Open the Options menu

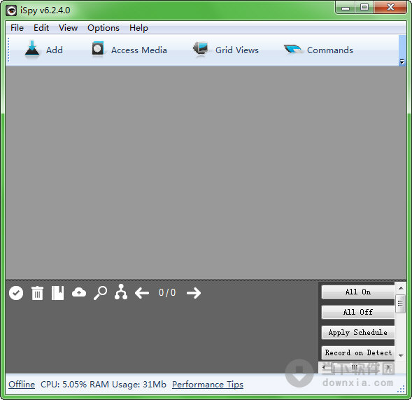click(104, 28)
